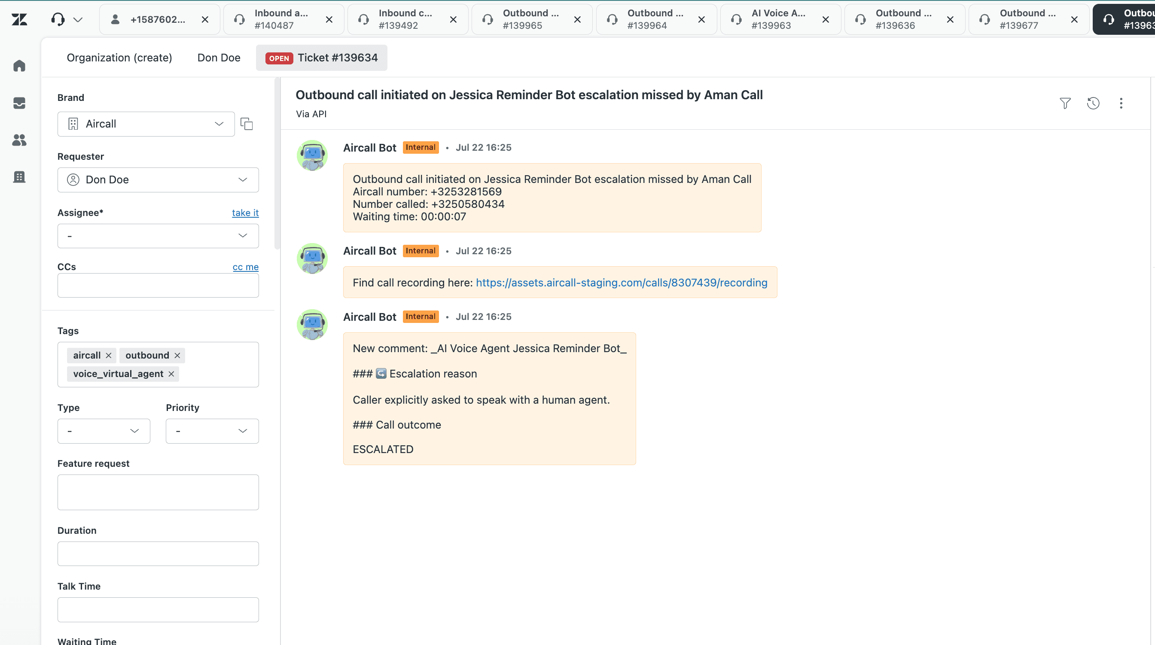
Task: Click the ticket subject title text
Action: coord(529,95)
